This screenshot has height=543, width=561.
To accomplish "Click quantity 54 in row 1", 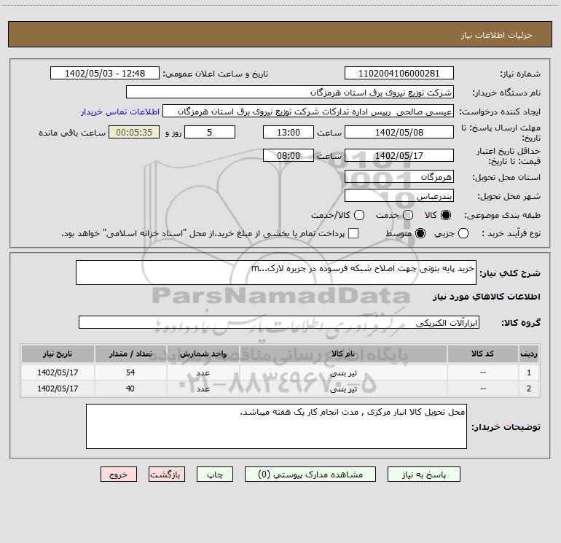I will 130,372.
